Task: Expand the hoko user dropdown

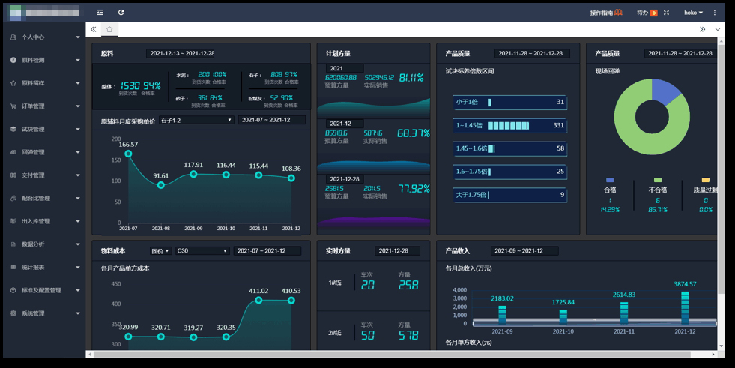Action: point(693,13)
